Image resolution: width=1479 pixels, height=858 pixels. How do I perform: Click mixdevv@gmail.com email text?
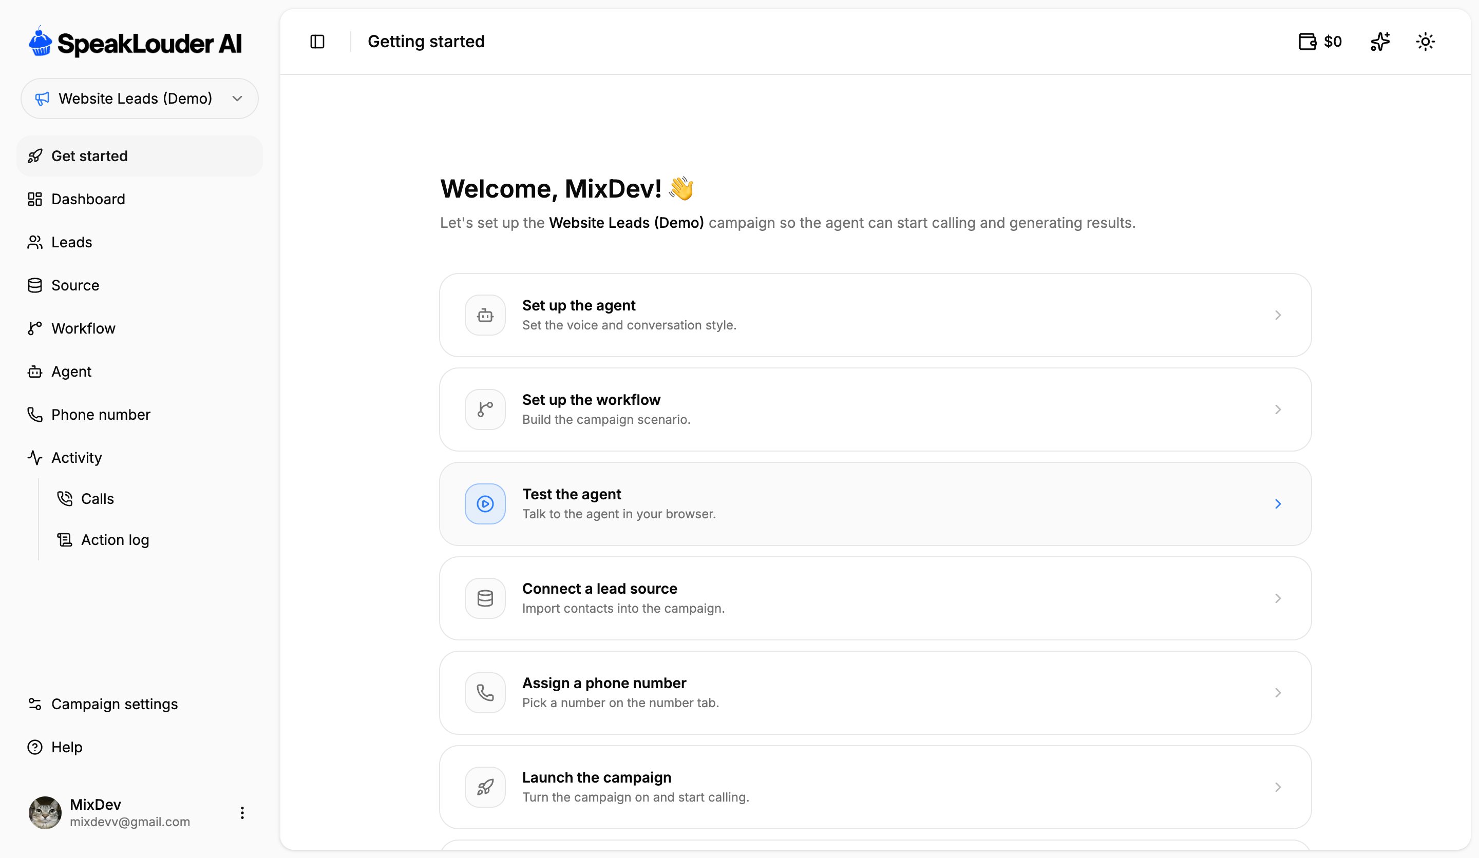(x=130, y=822)
